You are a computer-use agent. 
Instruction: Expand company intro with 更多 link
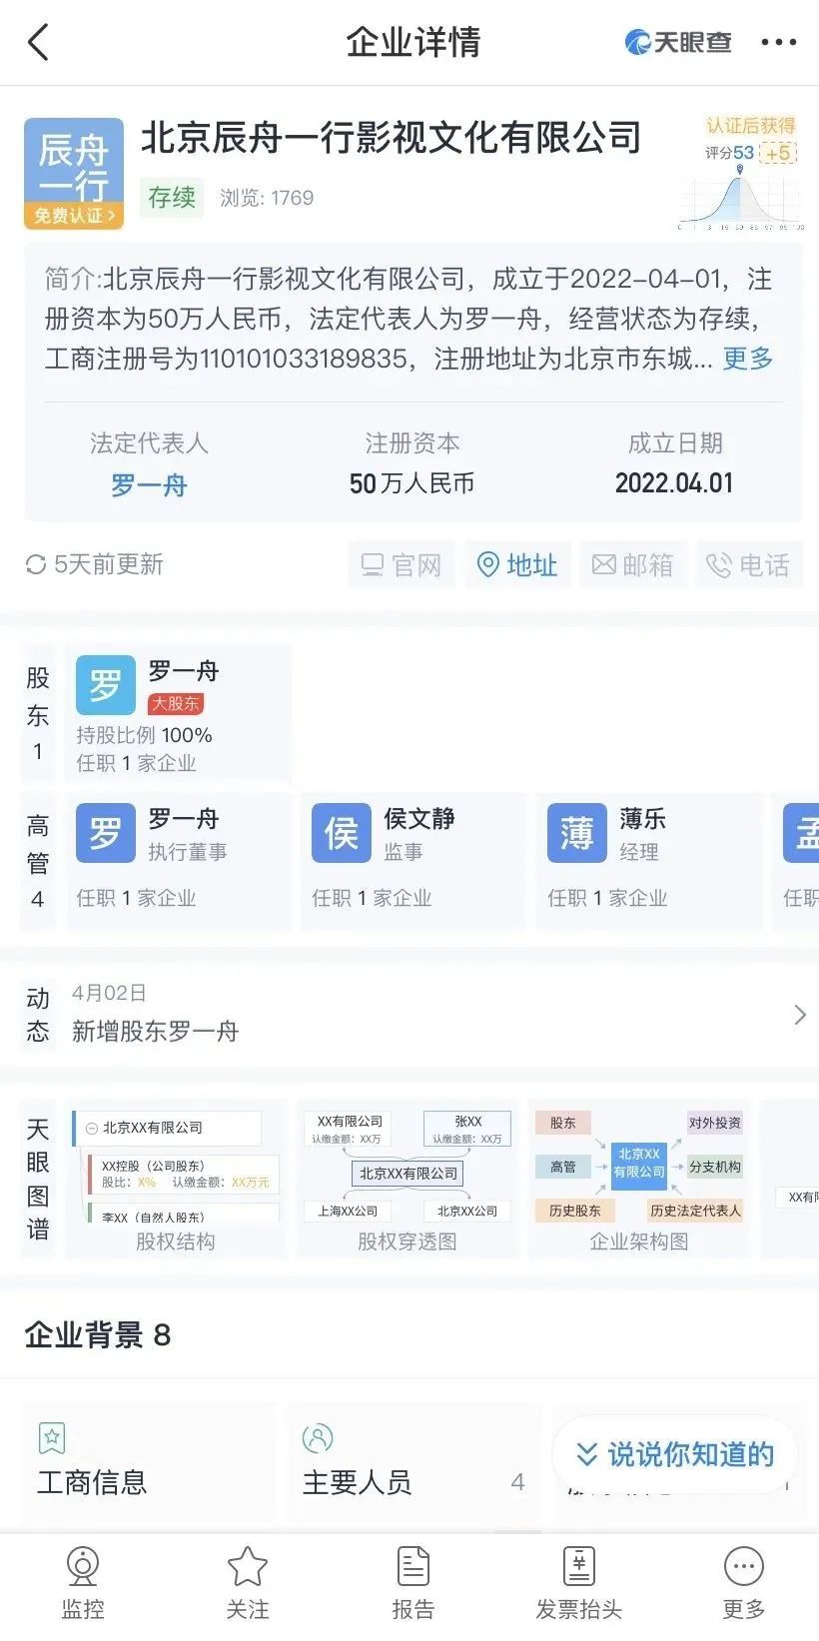[747, 359]
